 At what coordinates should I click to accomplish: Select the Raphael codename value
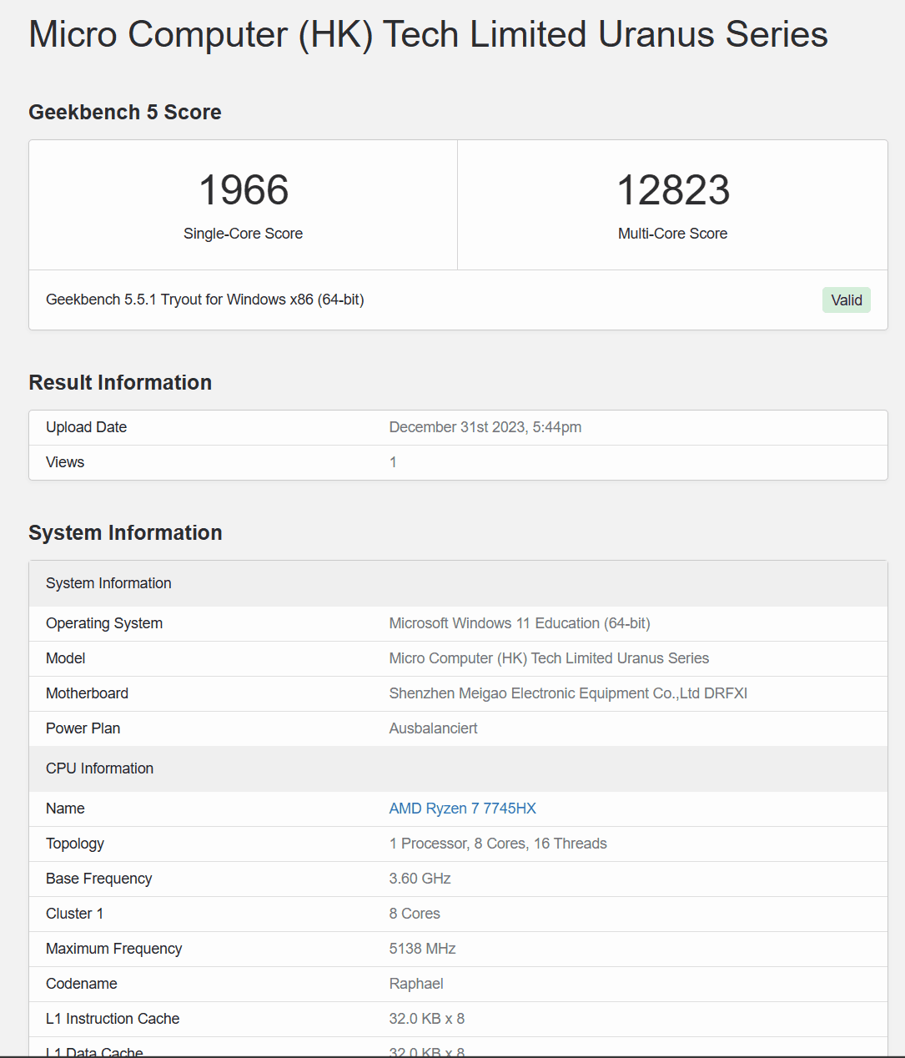point(416,984)
